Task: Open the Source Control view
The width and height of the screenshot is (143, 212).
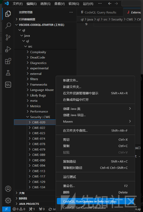Action: (8, 37)
